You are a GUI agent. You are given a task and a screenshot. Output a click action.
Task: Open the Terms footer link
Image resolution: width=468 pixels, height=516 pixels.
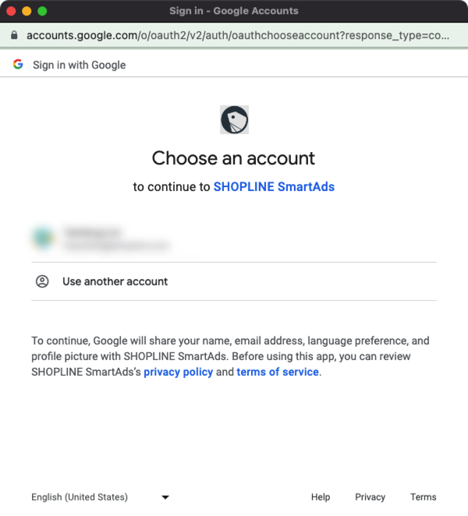tap(424, 497)
